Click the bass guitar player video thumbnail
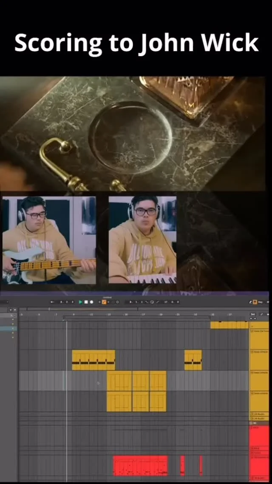The image size is (272, 484). [x=49, y=240]
